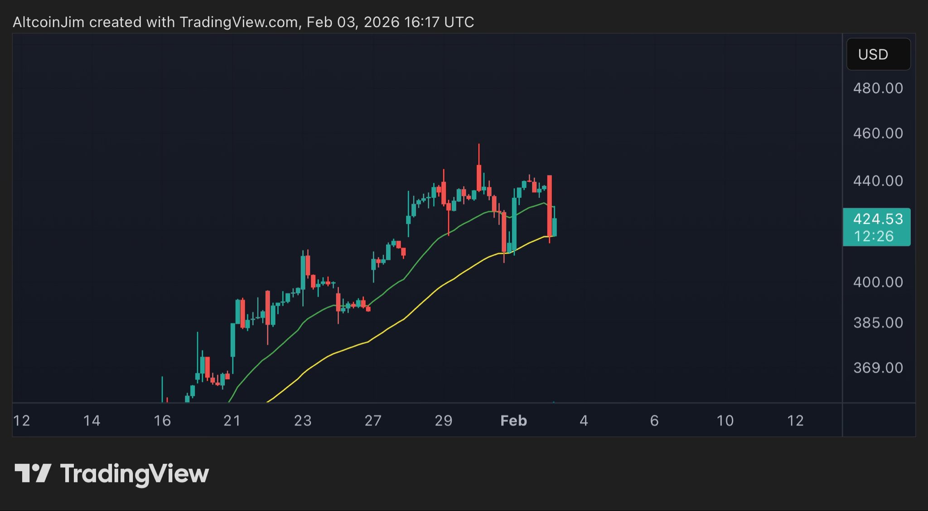Select the 27 date on time axis
This screenshot has height=511, width=928.
pos(373,421)
